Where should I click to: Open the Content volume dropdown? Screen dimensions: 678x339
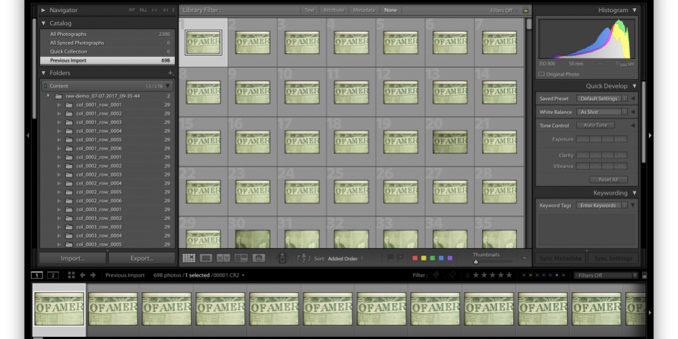pyautogui.click(x=167, y=86)
